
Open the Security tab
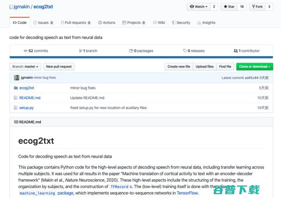click(181, 22)
